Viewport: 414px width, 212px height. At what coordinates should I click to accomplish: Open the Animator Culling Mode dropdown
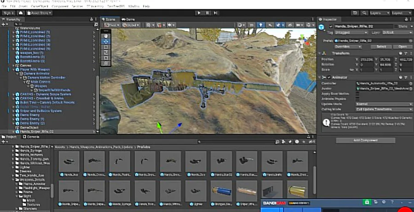384,109
